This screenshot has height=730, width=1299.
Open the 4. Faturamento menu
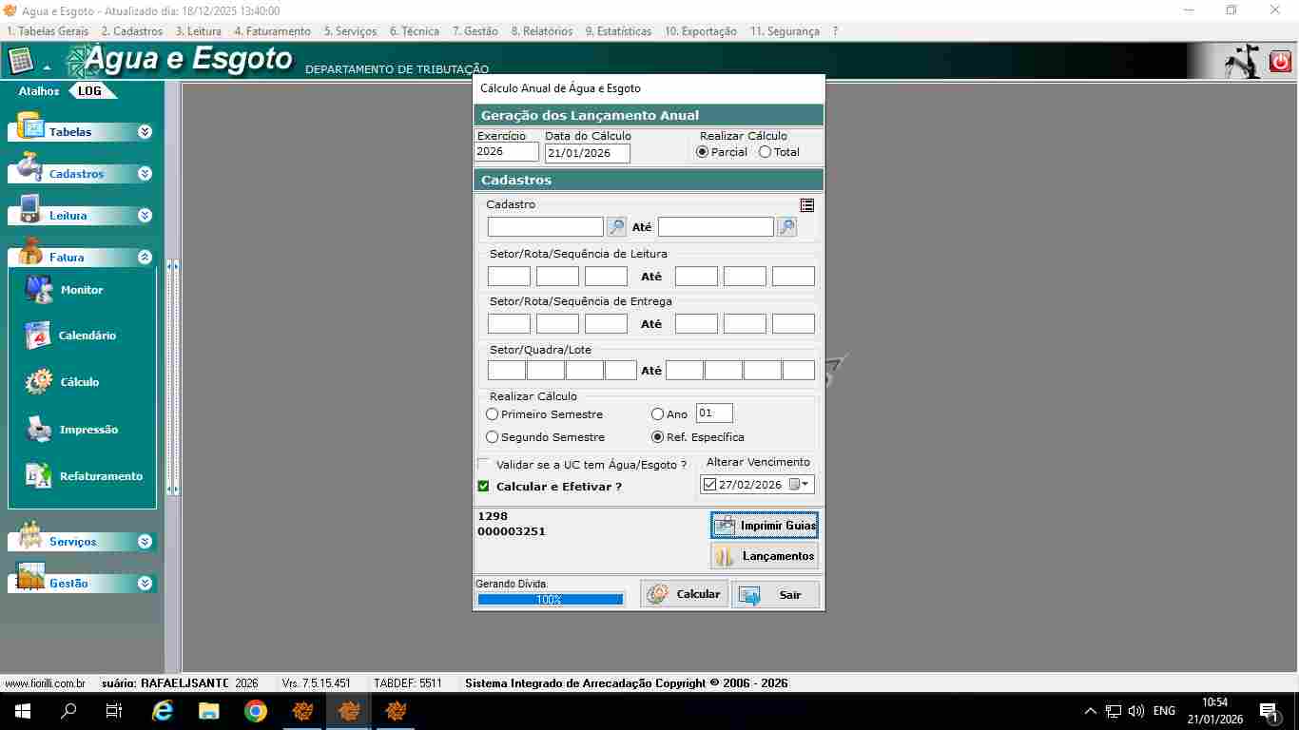click(x=272, y=31)
